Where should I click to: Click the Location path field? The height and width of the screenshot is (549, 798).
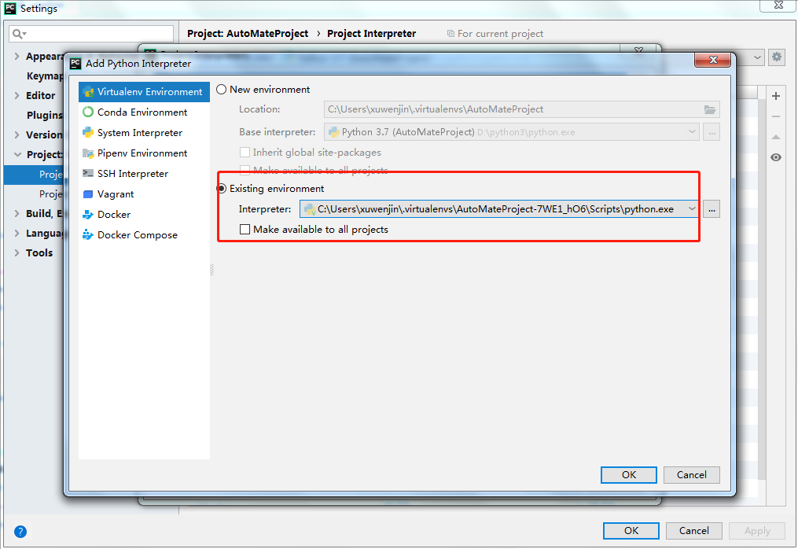coord(522,109)
